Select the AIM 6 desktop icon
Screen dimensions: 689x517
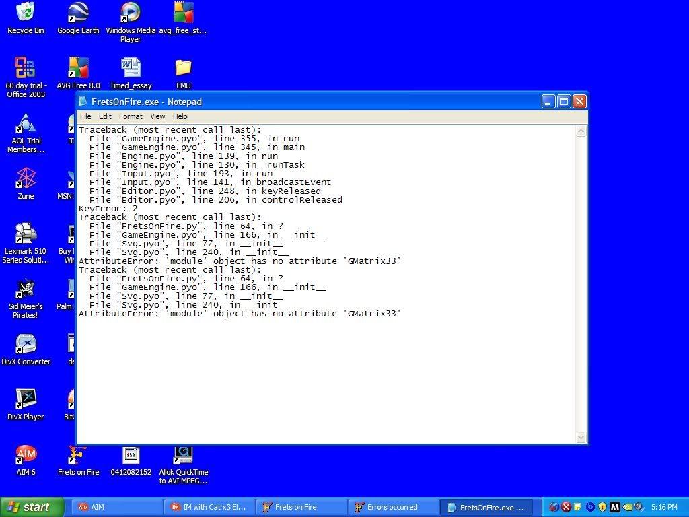26,459
